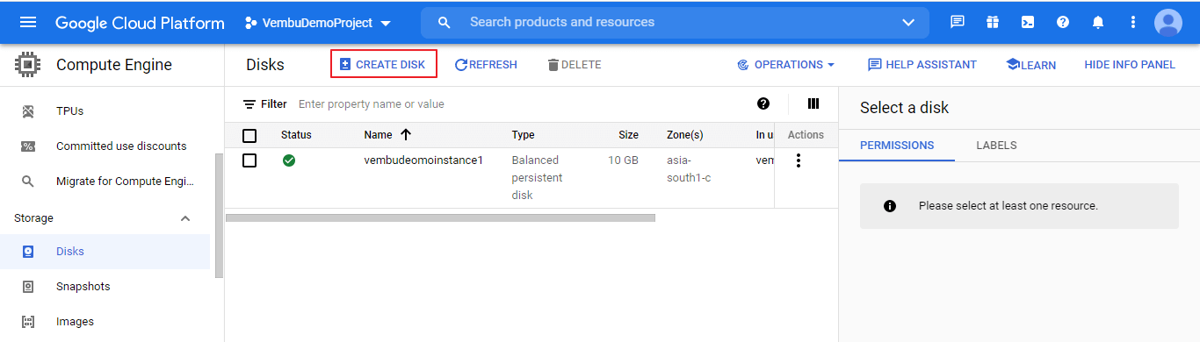The height and width of the screenshot is (342, 1200).
Task: Open notifications bell icon
Action: pos(1098,22)
